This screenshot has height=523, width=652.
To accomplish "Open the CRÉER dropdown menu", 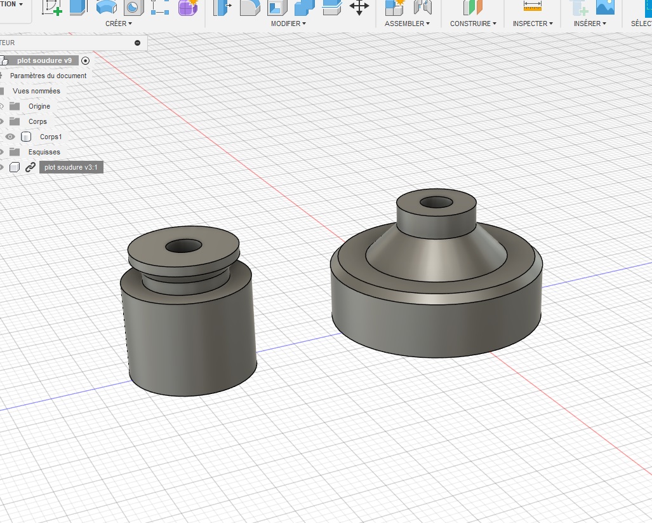I will 119,24.
